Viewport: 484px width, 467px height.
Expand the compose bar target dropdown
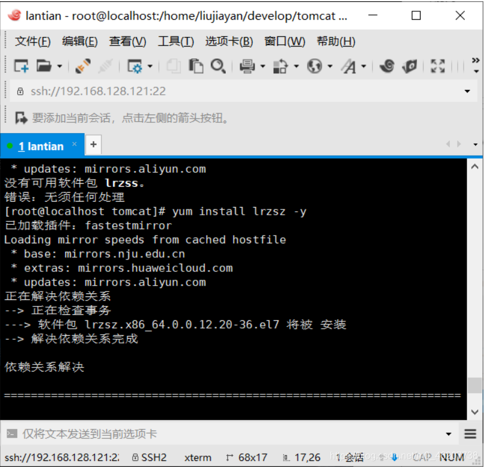449,434
